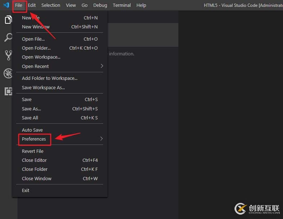Screen dimensions: 283x219
Task: Choose Save Workspace As...
Action: pyautogui.click(x=60, y=87)
